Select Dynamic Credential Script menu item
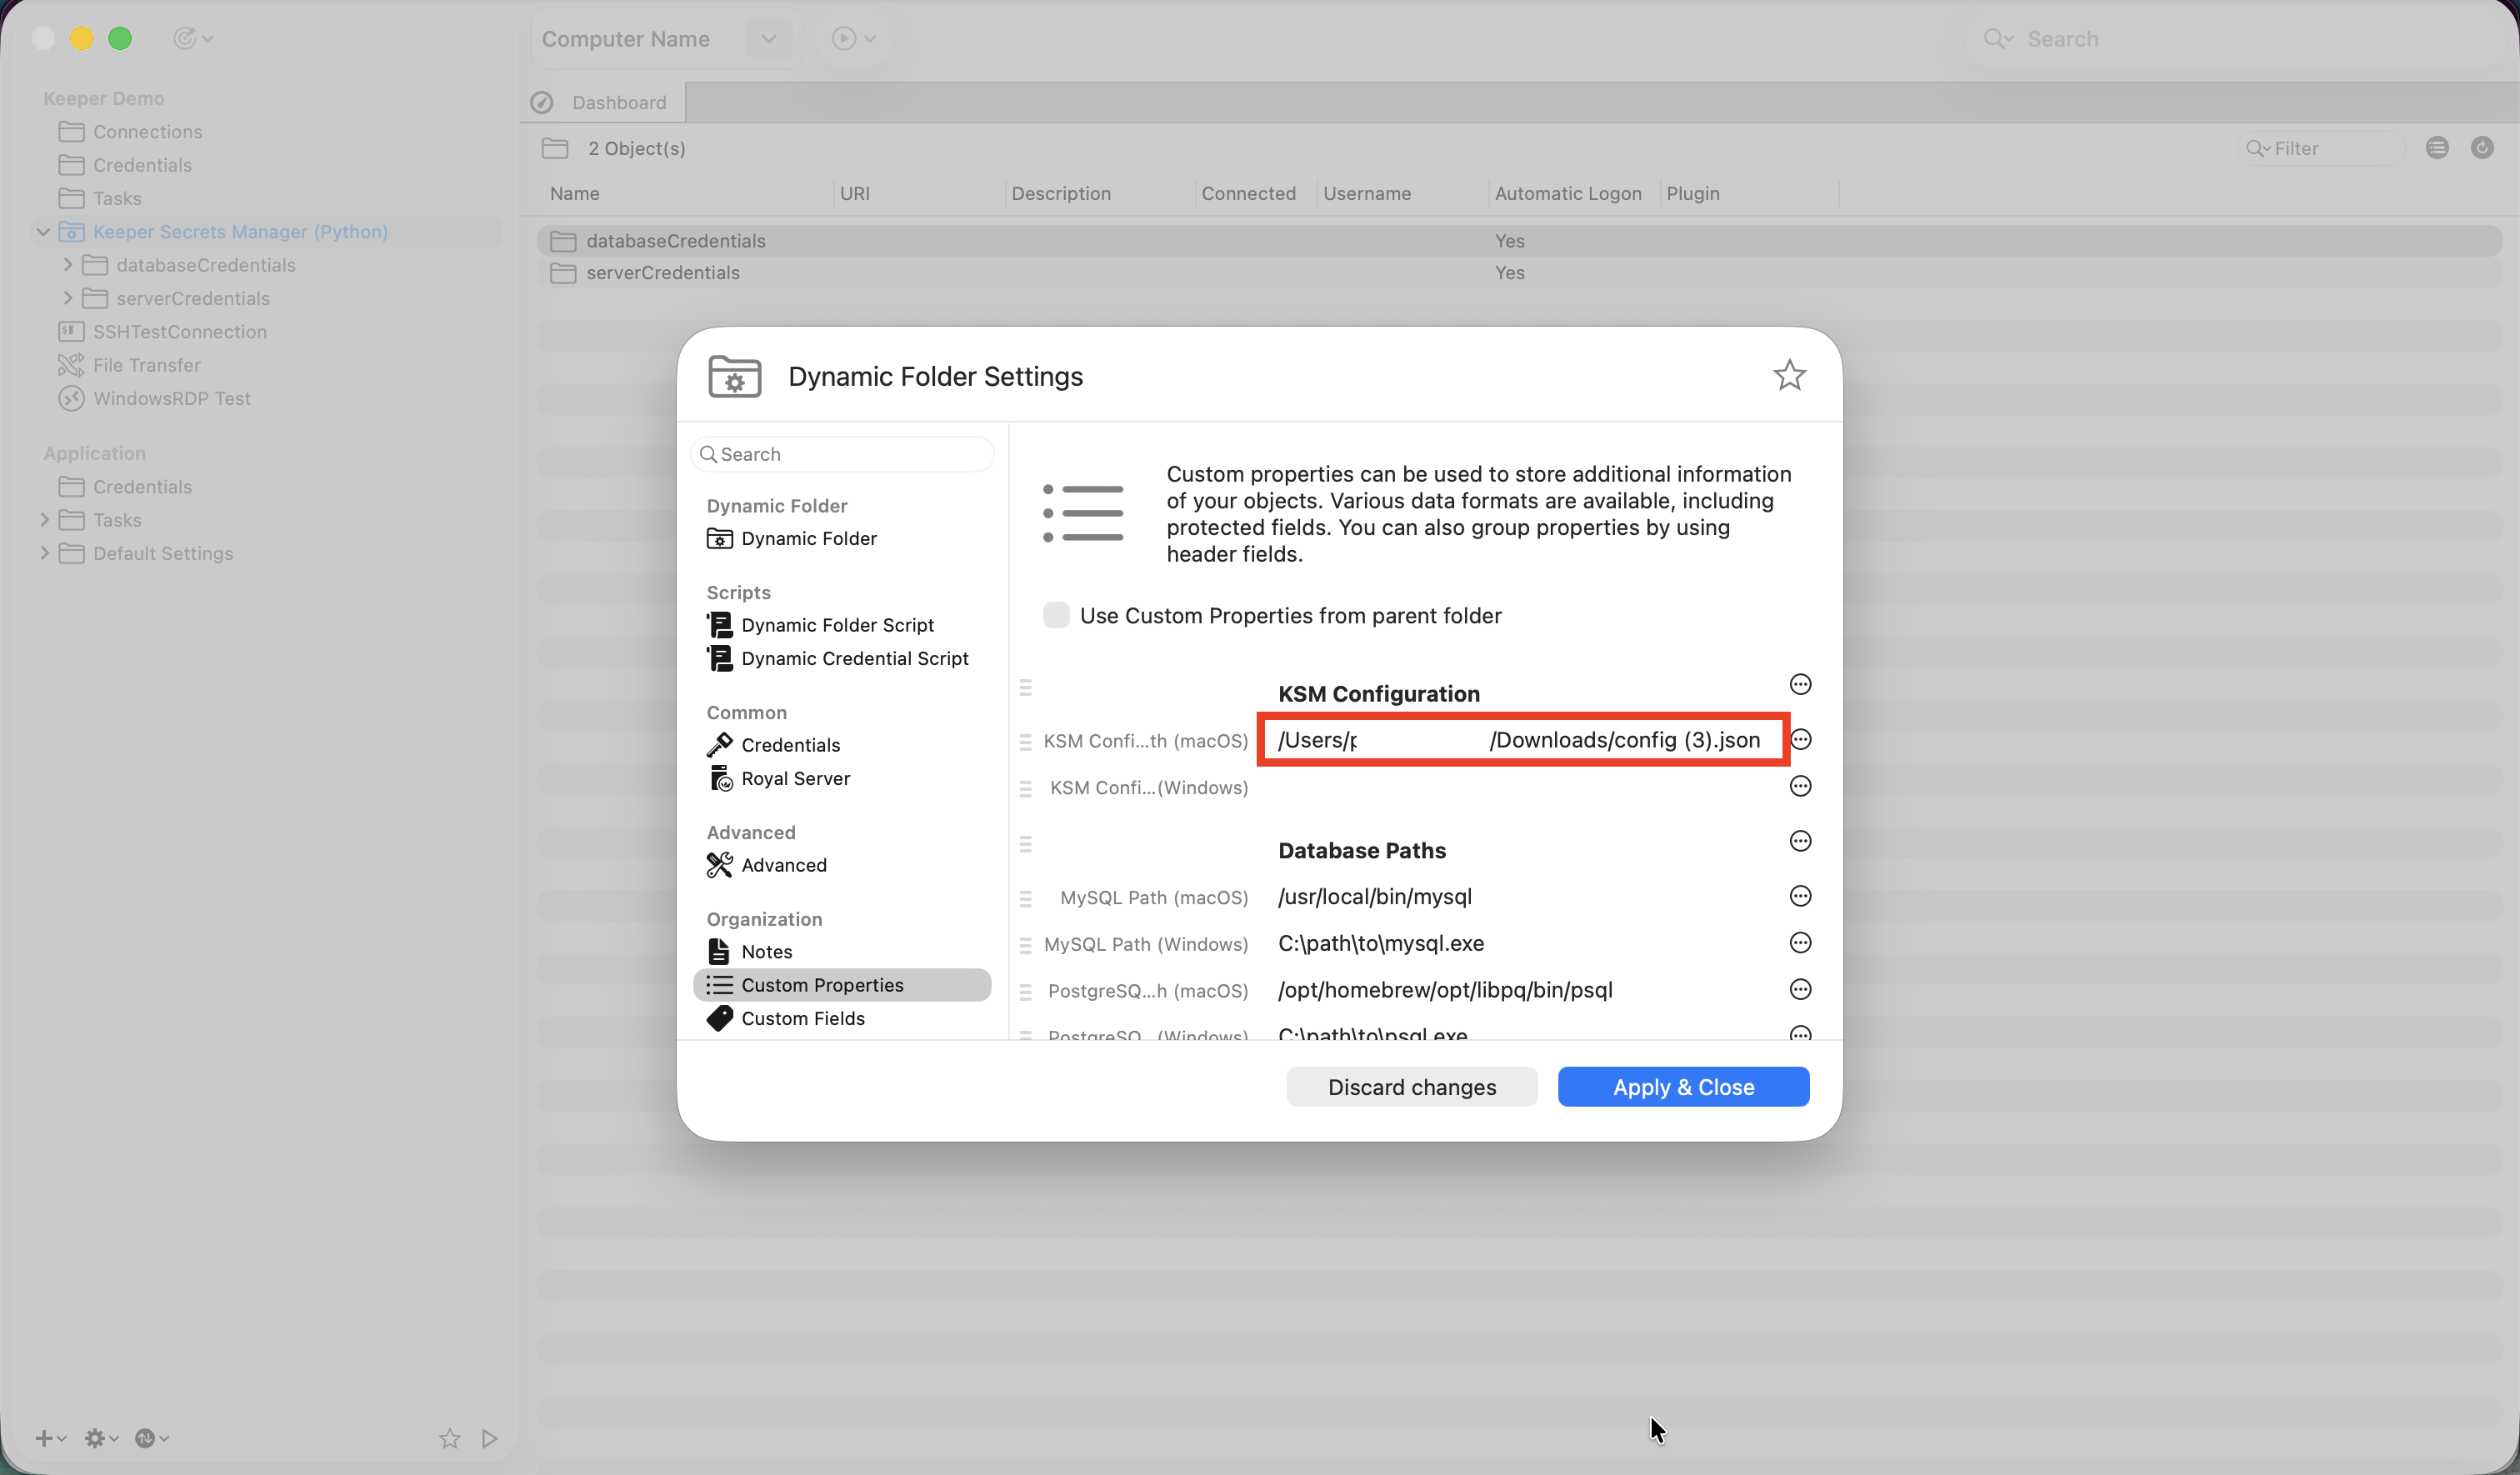 854,658
